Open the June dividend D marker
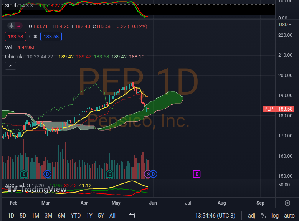 click(153, 174)
